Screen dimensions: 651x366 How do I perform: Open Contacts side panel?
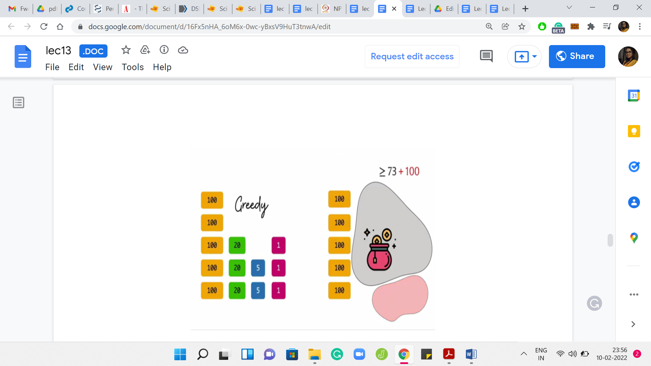pos(634,202)
